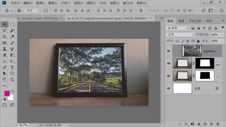Select the Clone Stamp tool
Viewport: 226px width, 127px height.
(x=4, y=49)
